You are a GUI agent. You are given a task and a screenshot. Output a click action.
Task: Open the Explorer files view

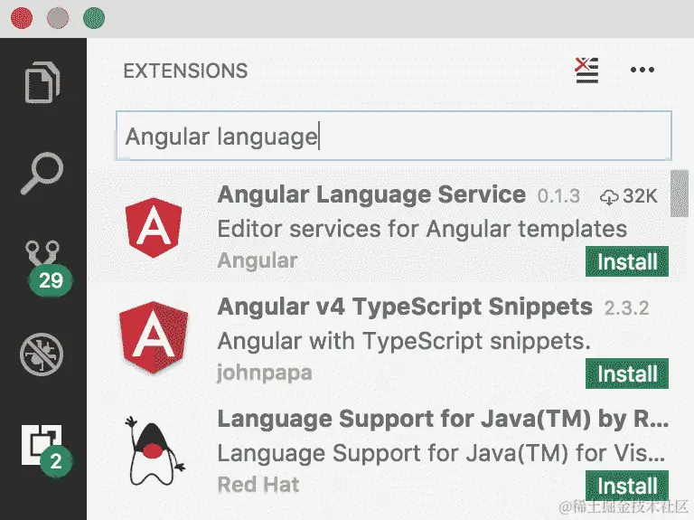pos(42,82)
